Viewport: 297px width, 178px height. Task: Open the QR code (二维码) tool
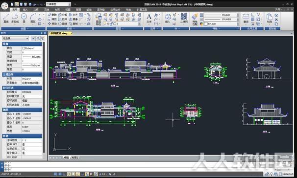click(x=184, y=18)
